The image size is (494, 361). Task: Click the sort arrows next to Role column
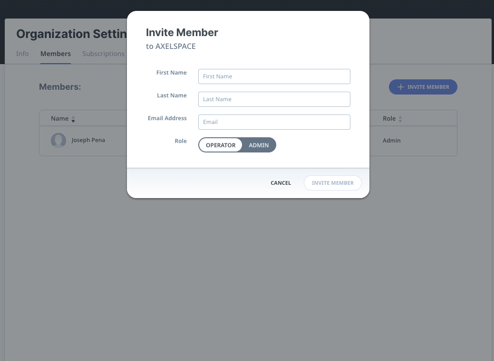400,119
